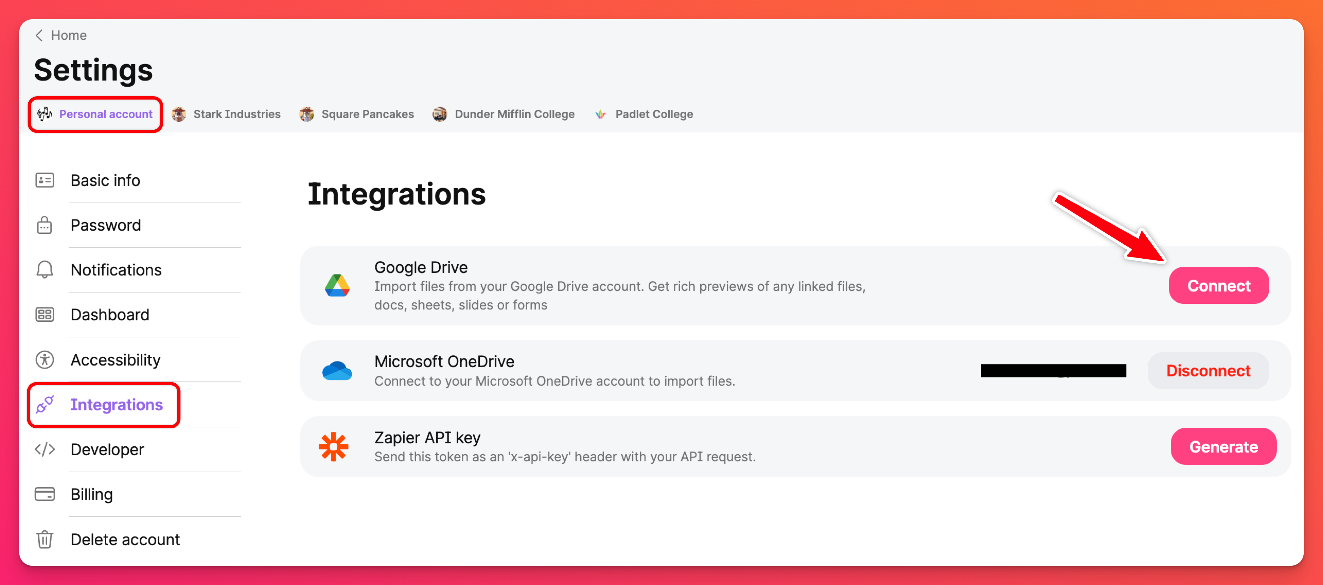Go back to Home
This screenshot has width=1323, height=585.
click(x=68, y=35)
